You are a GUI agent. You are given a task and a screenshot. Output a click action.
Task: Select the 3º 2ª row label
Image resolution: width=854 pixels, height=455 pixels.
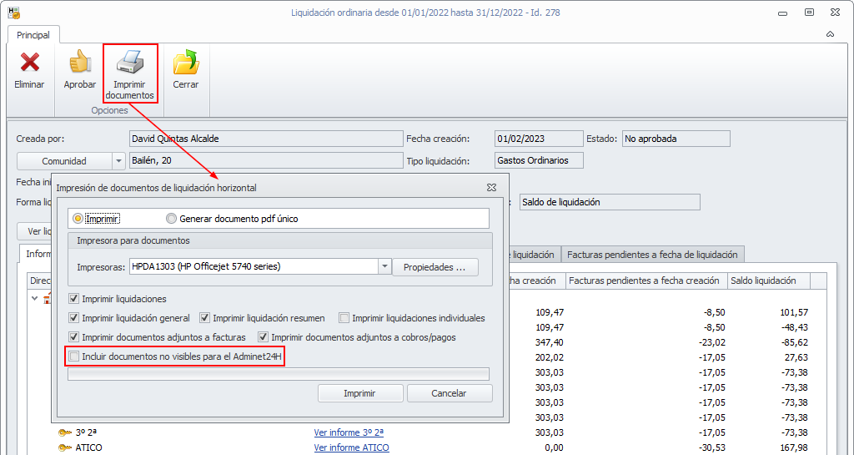(x=86, y=432)
